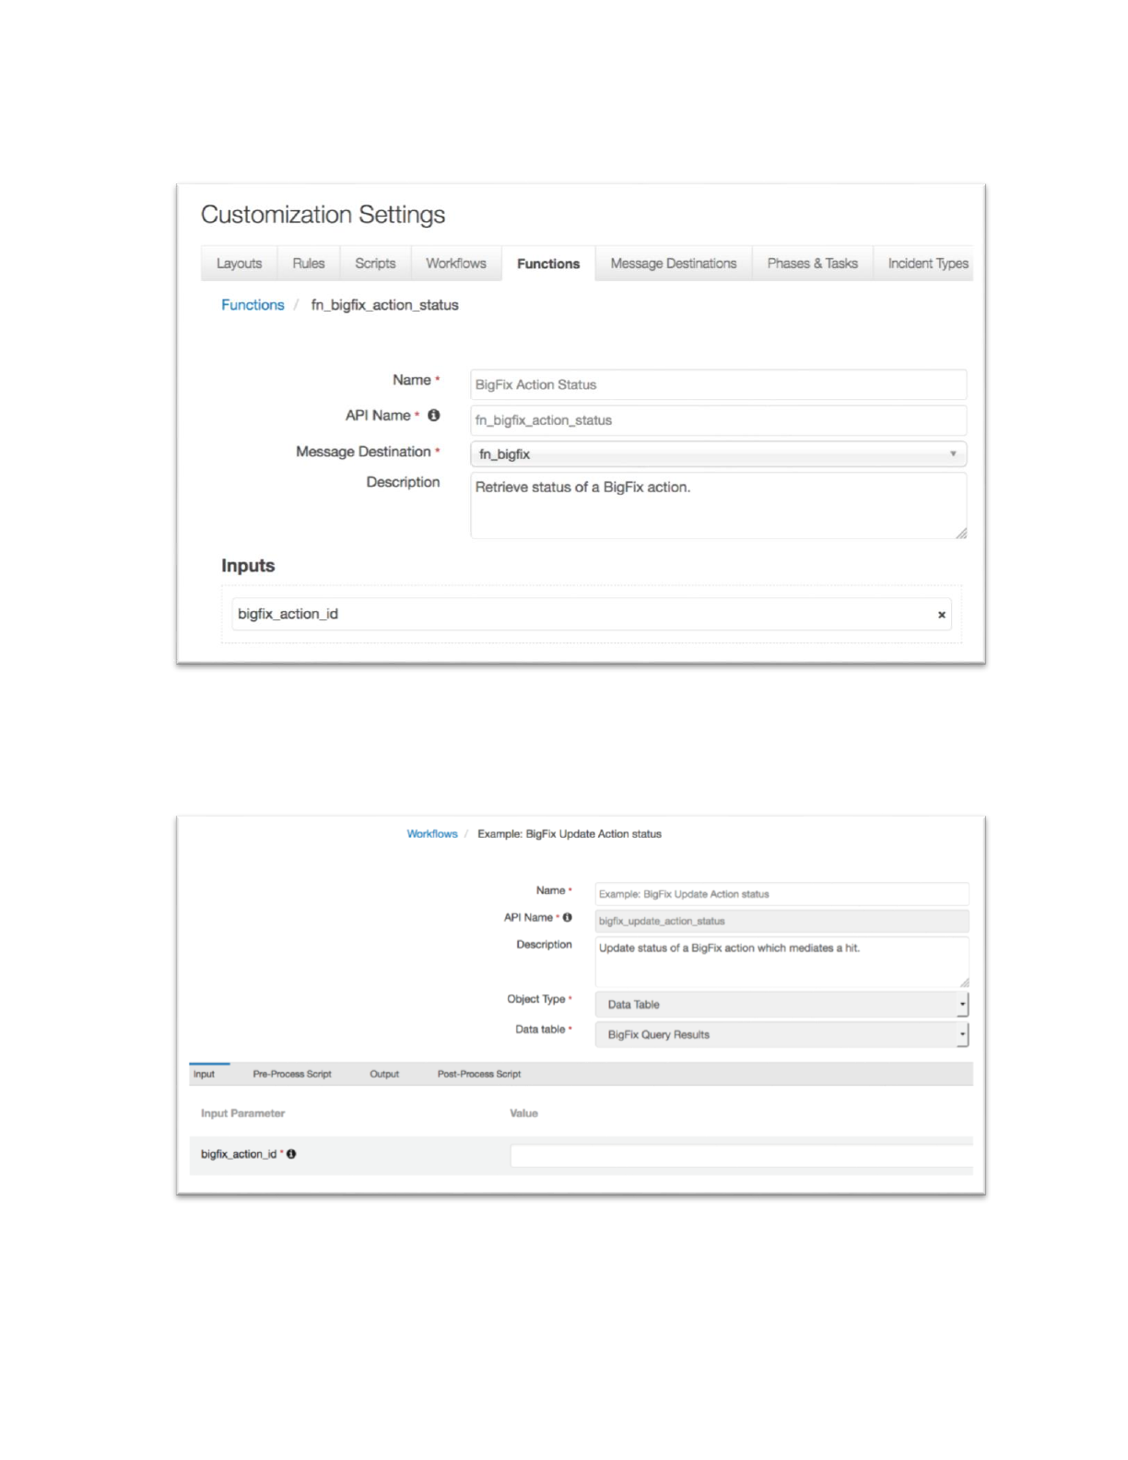Click the Input Parameter column header
The image size is (1128, 1460).
click(x=243, y=1113)
